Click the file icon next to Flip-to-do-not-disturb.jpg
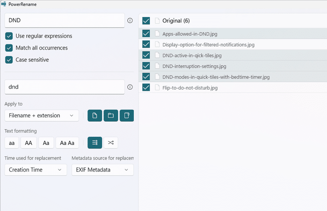 point(157,88)
